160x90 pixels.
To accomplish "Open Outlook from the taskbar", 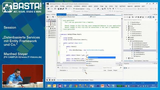I will [54, 86].
